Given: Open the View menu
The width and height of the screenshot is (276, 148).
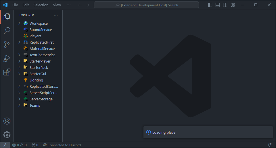Looking at the screenshot, I should click(x=57, y=5).
